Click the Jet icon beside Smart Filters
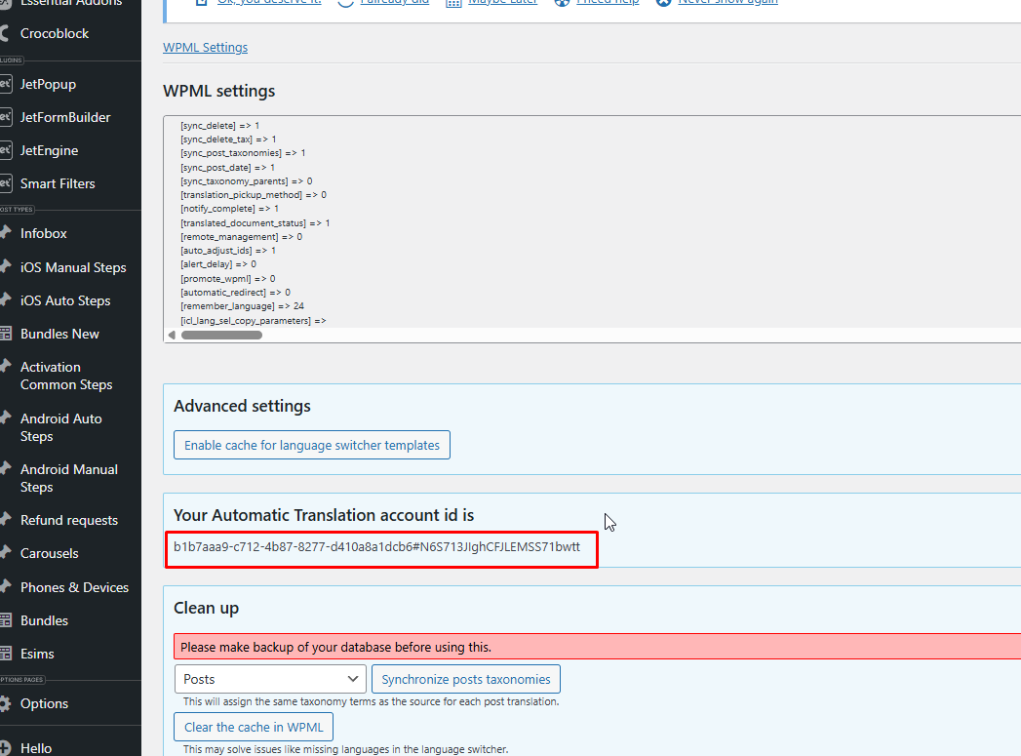 (5, 183)
